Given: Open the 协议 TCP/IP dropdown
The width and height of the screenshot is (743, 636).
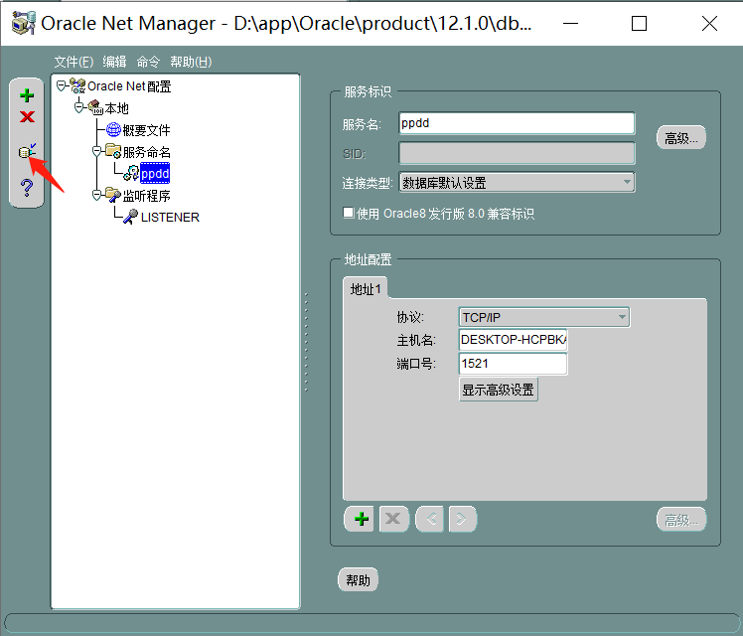Looking at the screenshot, I should 622,317.
